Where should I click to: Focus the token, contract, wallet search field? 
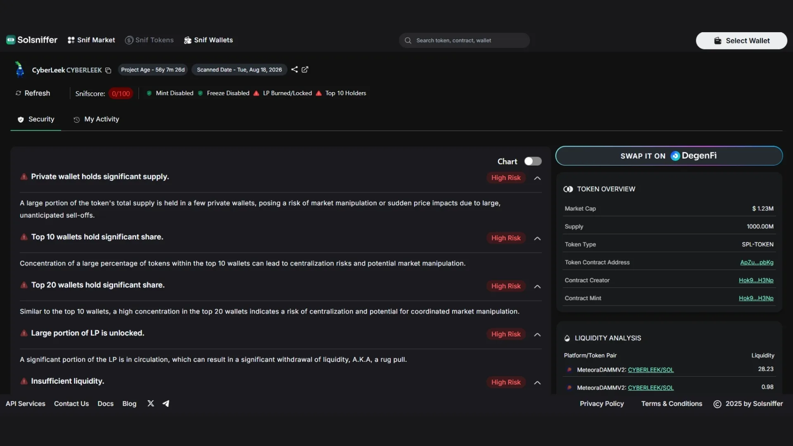coord(464,40)
